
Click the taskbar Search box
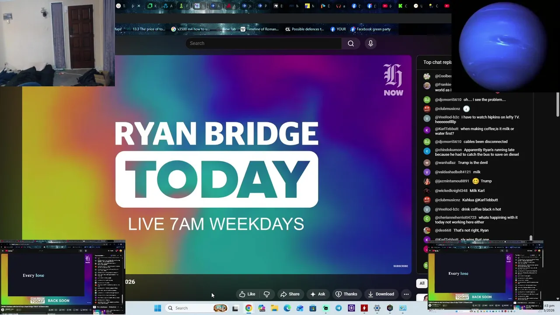pos(197,308)
